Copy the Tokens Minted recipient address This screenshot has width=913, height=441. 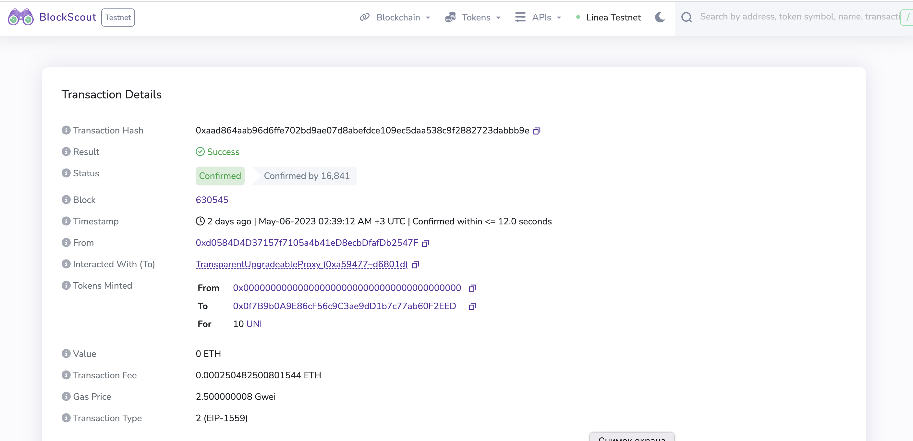click(472, 306)
